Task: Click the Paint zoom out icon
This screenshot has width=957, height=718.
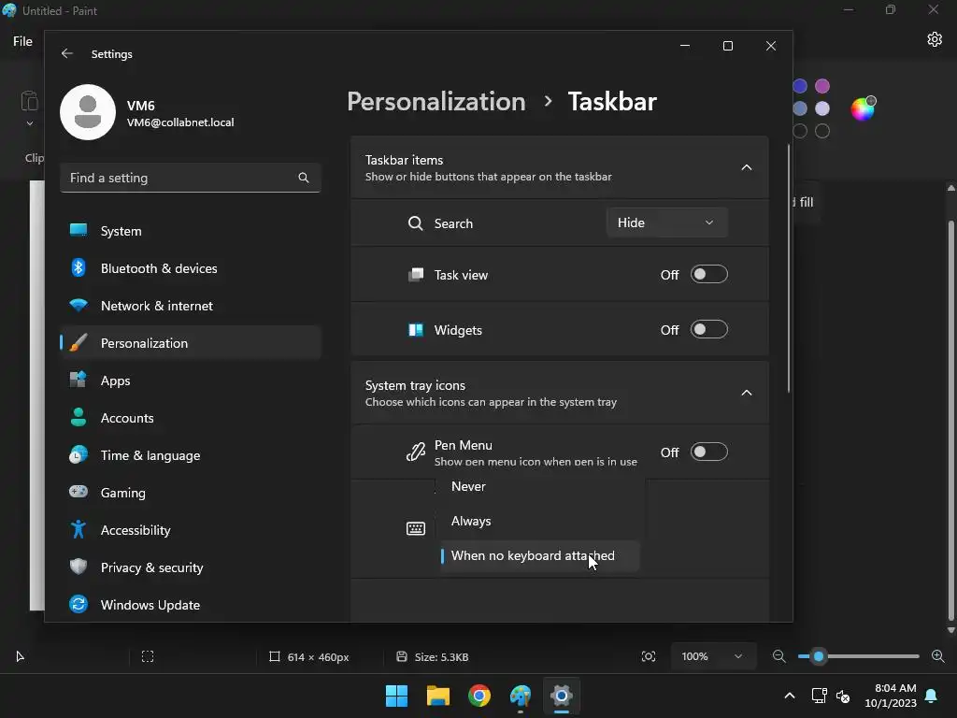Action: 778,656
